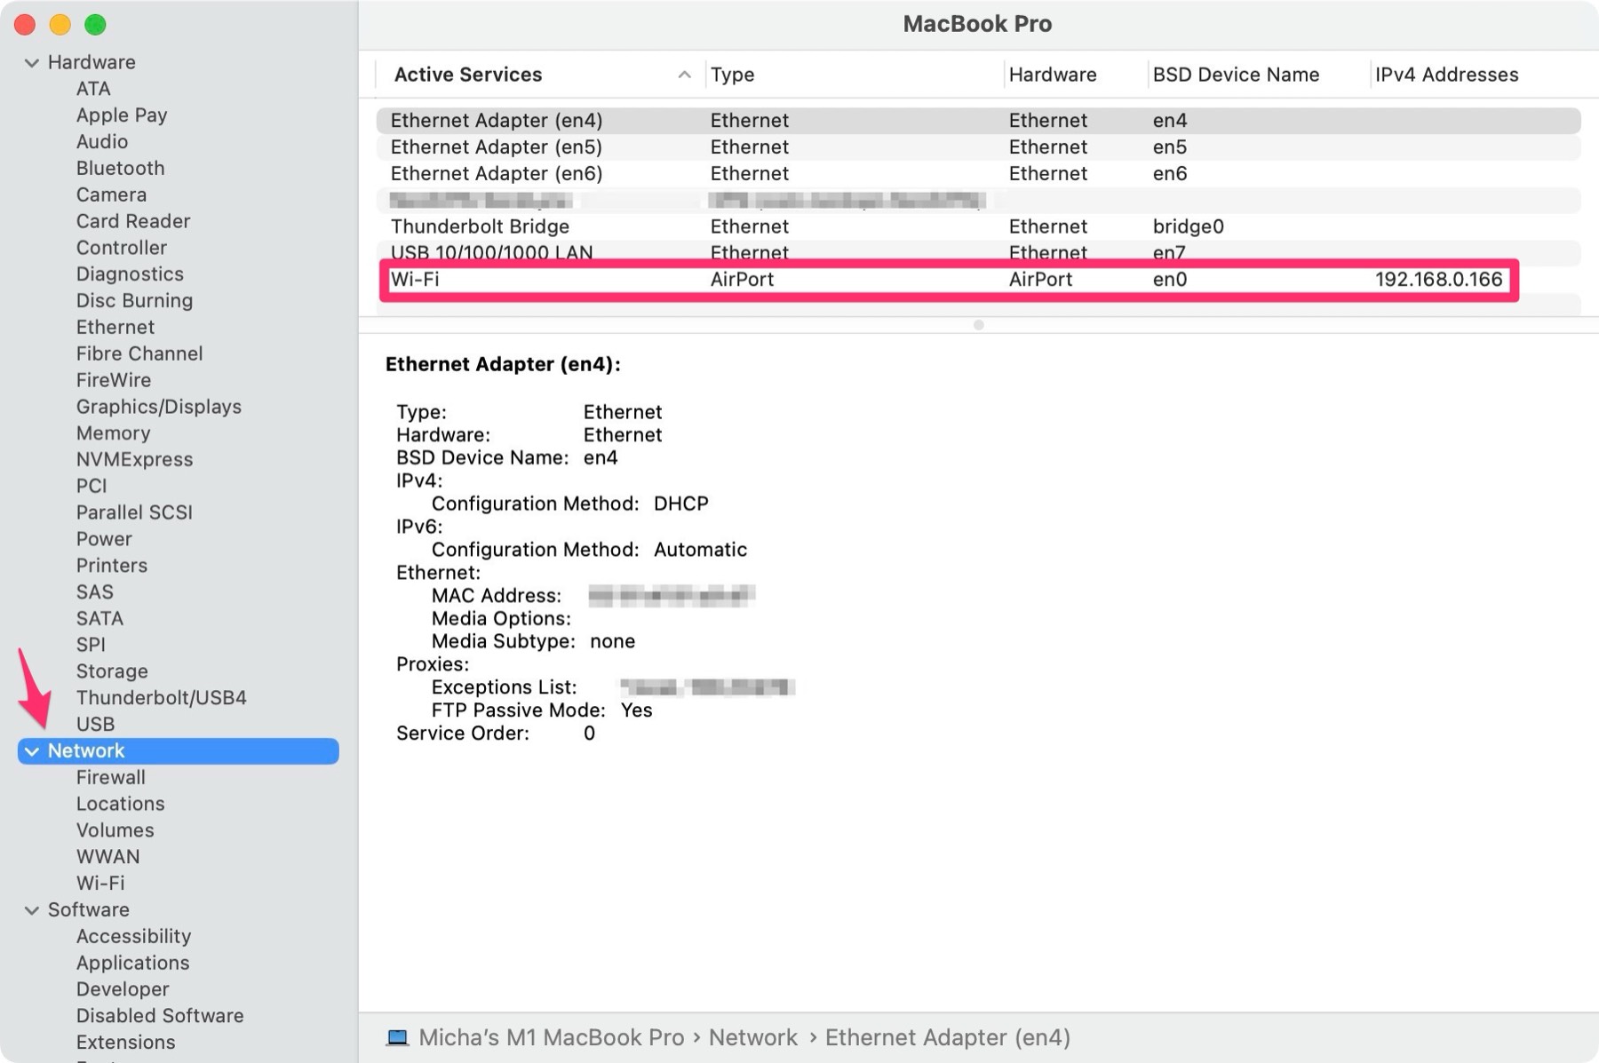The width and height of the screenshot is (1599, 1063).
Task: Collapse the Software section chevron
Action: pos(32,910)
